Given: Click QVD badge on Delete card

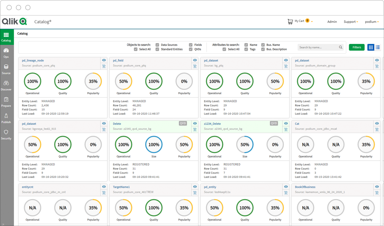Looking at the screenshot, I should point(183,123).
